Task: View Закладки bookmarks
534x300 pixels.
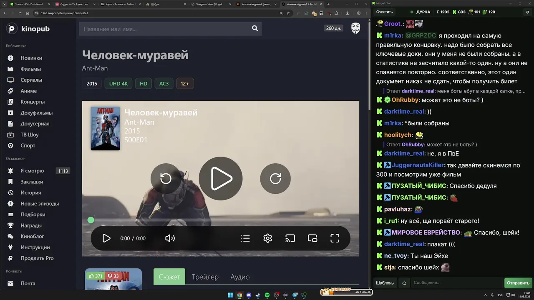Action: (x=32, y=182)
